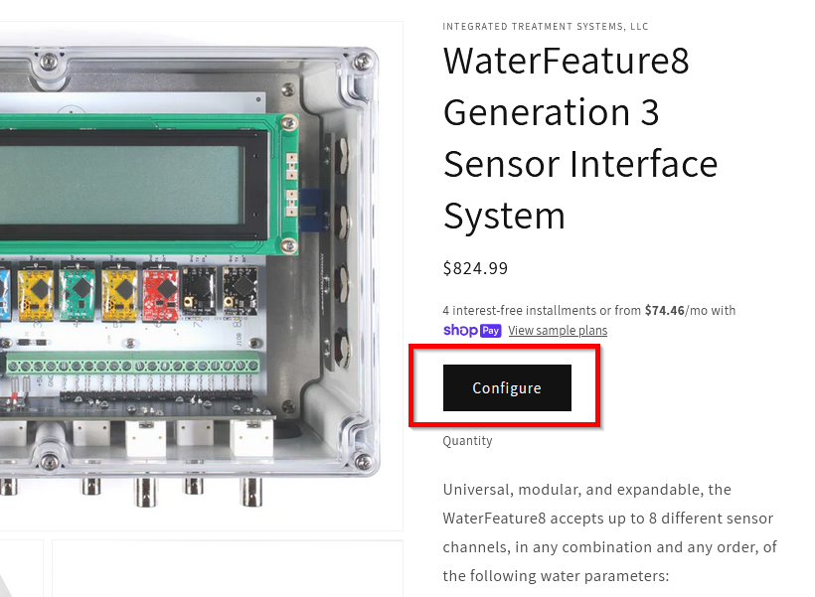The height and width of the screenshot is (597, 815).
Task: Select the wide thumbnail below the product photo
Action: coord(227,568)
